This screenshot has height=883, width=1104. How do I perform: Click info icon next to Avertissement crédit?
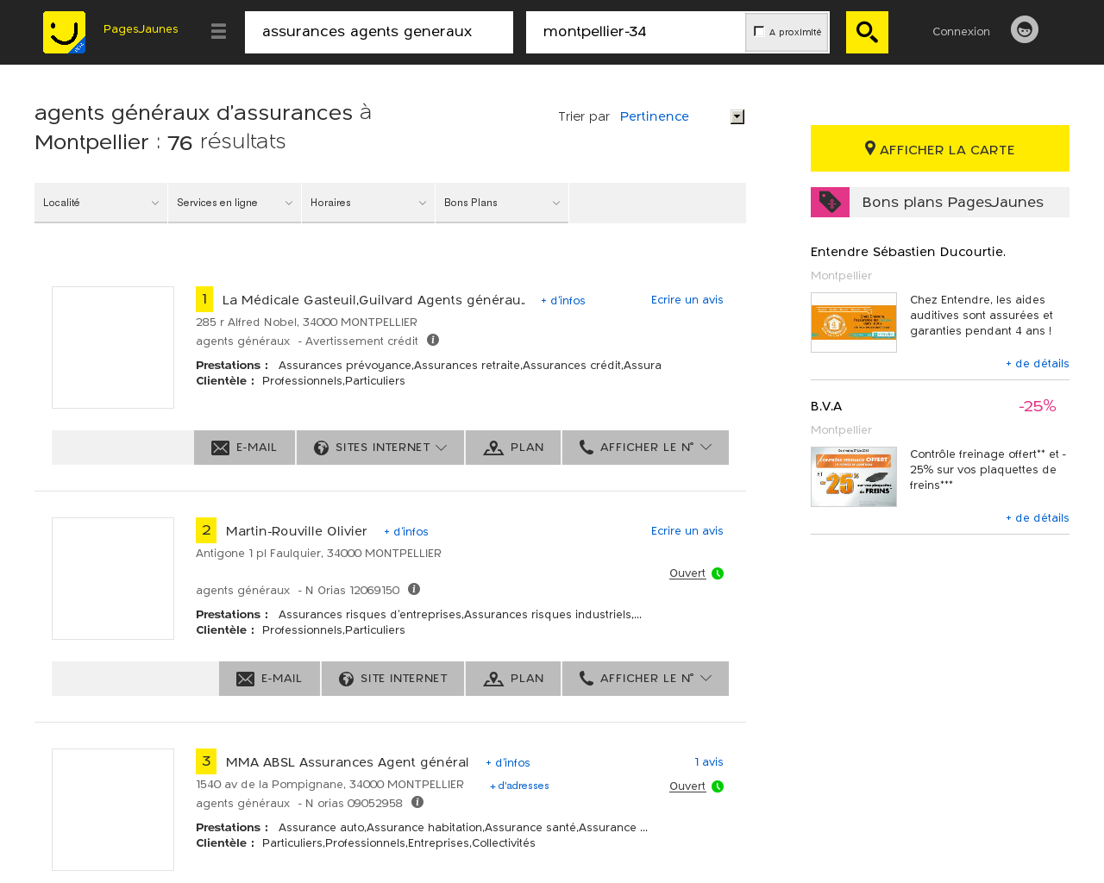(x=433, y=340)
